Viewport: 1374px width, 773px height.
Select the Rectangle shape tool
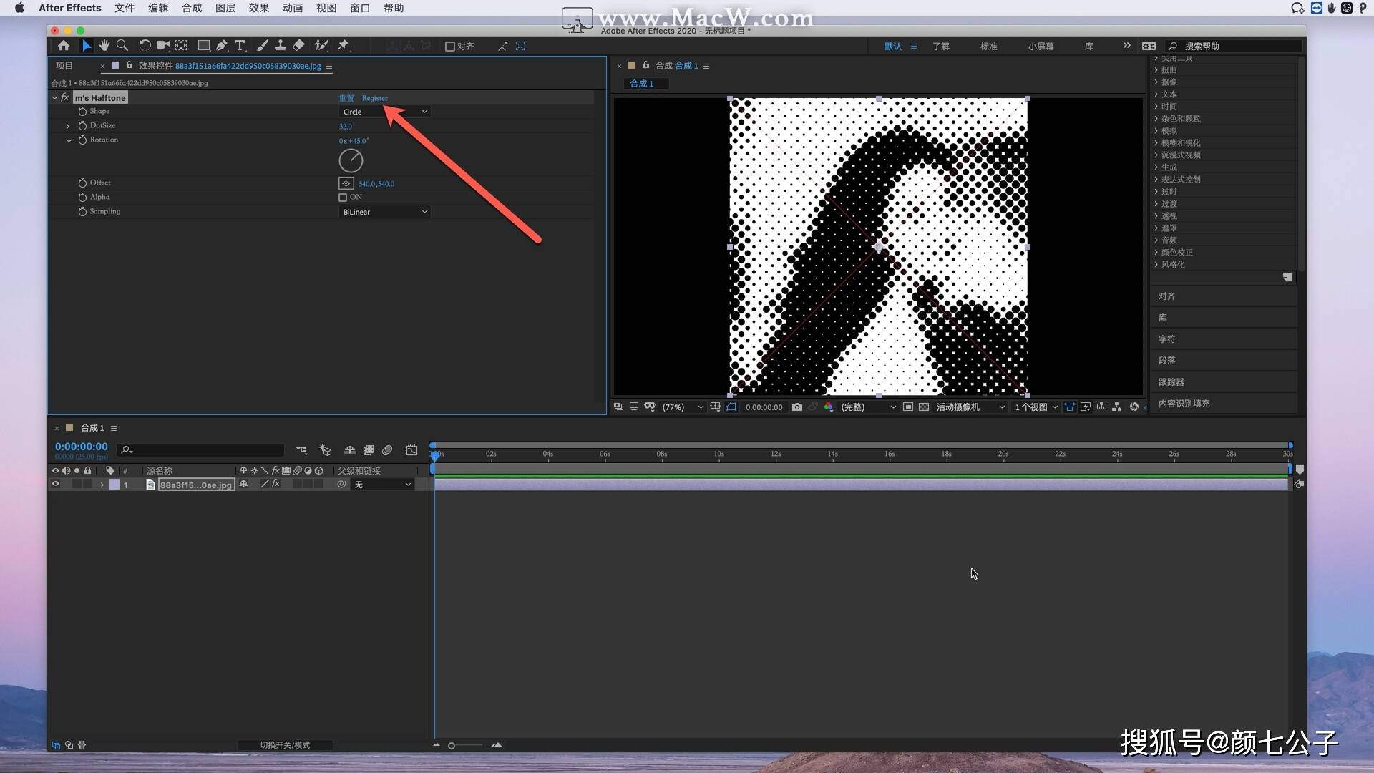pos(204,46)
